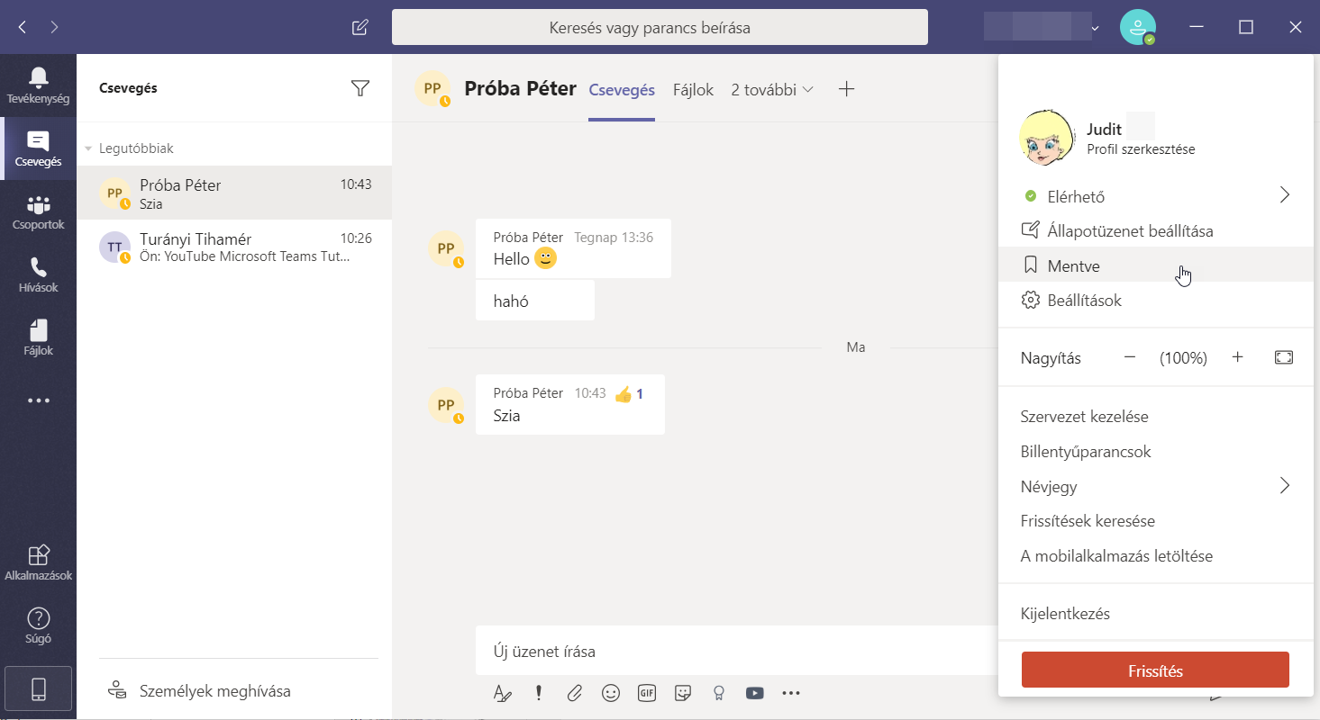Toggle fullscreen zoom icon in menu
1320x720 pixels.
click(x=1283, y=357)
